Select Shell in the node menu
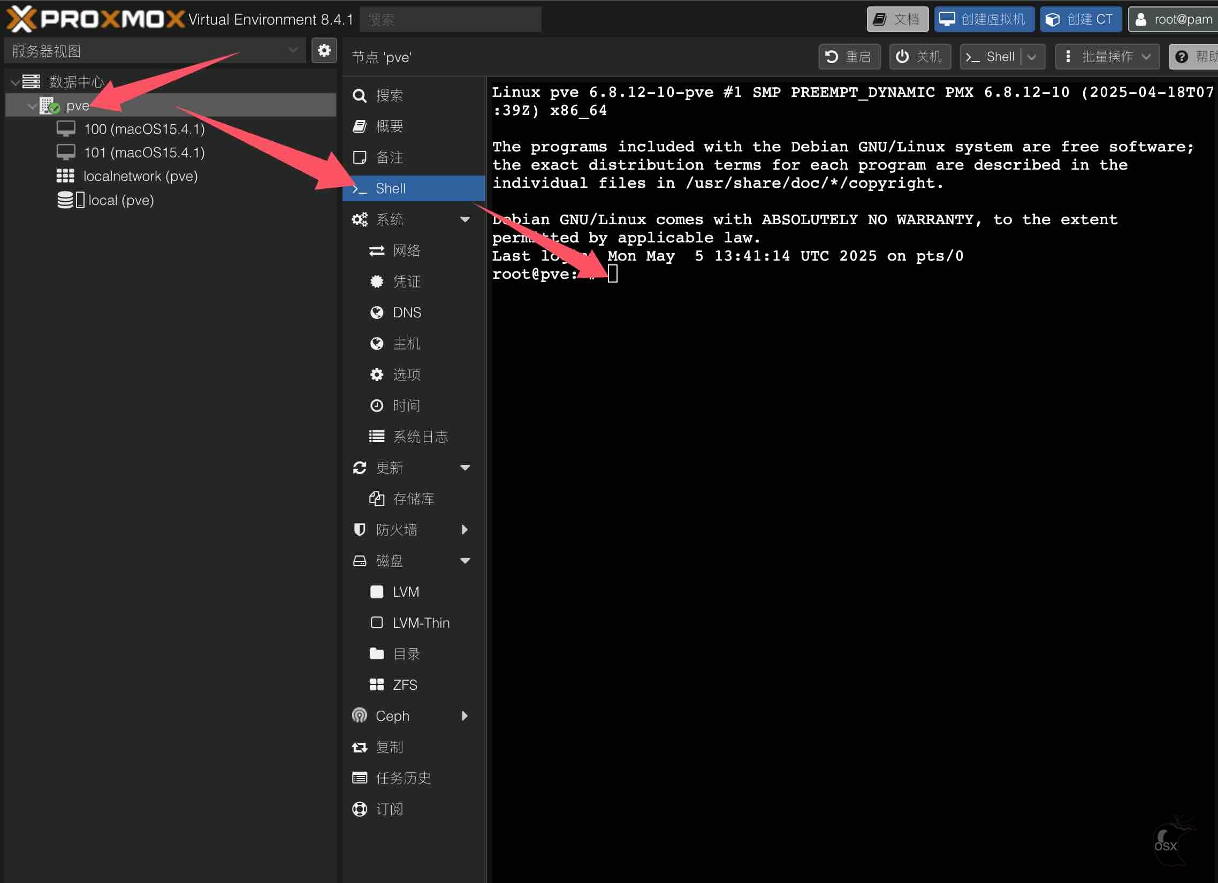This screenshot has height=883, width=1218. pyautogui.click(x=414, y=188)
